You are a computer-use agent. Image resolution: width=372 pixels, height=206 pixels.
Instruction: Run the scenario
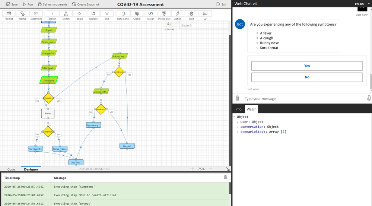pyautogui.click(x=28, y=4)
